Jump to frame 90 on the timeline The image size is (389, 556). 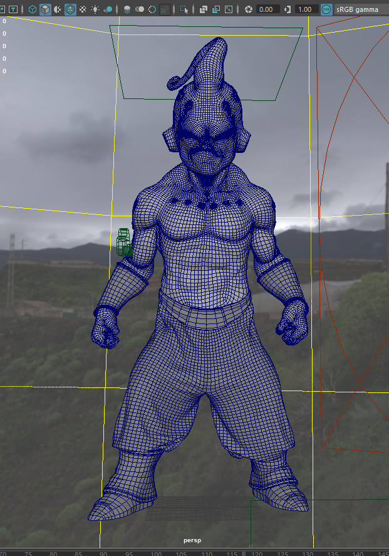pos(103,554)
